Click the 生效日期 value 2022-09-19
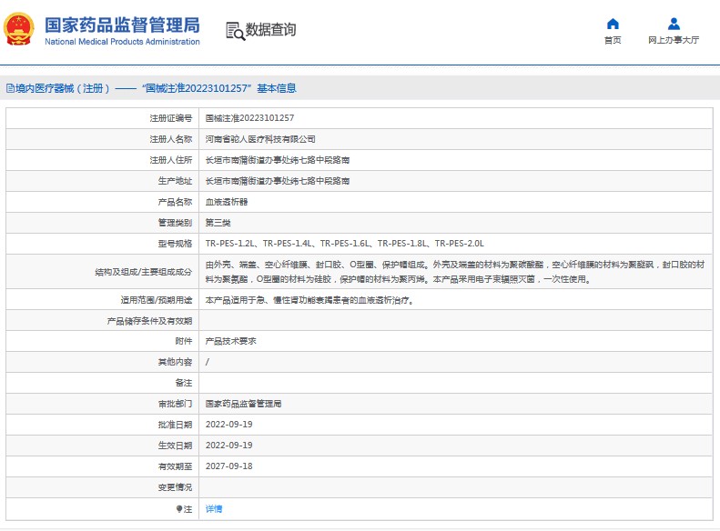Viewport: 720px width, 531px height. (x=228, y=446)
